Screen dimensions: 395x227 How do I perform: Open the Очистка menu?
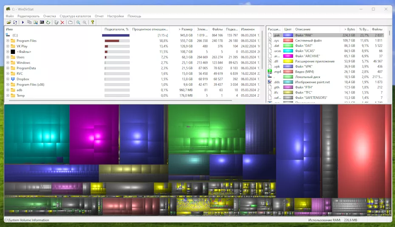pos(49,16)
